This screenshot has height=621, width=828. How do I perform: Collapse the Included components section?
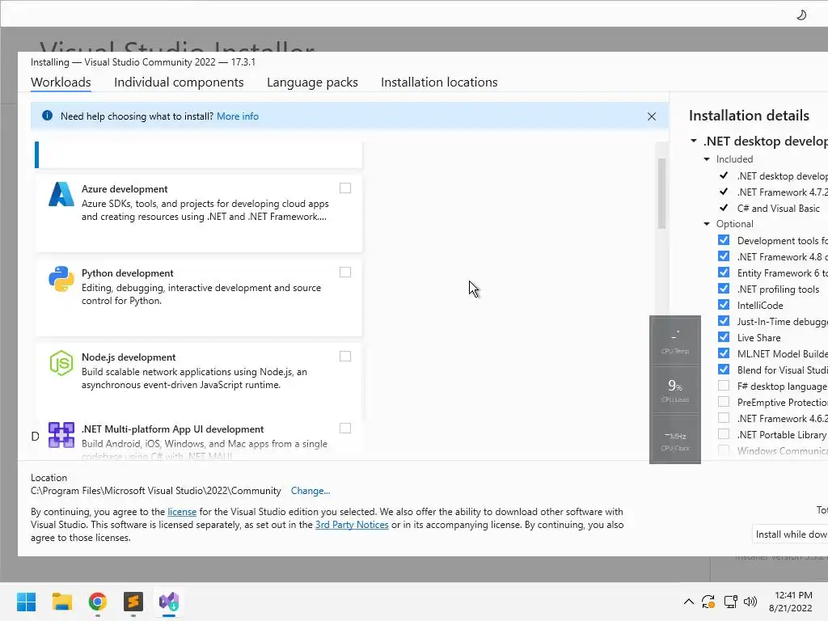coord(707,159)
